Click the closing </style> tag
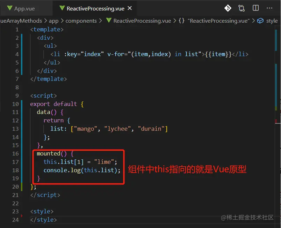 click(x=43, y=220)
